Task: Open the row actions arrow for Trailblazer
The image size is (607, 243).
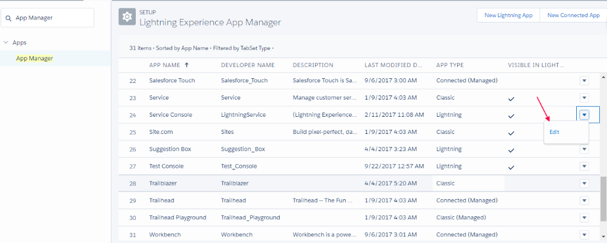Action: coord(584,184)
